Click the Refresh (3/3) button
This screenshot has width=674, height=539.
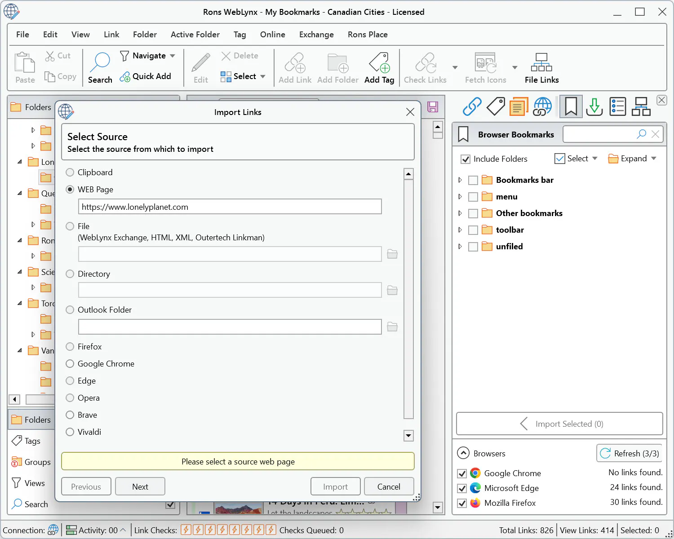click(630, 453)
